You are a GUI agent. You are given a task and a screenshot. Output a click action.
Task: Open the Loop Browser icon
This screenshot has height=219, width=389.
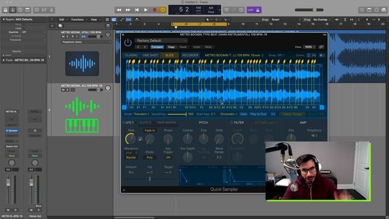(x=377, y=10)
